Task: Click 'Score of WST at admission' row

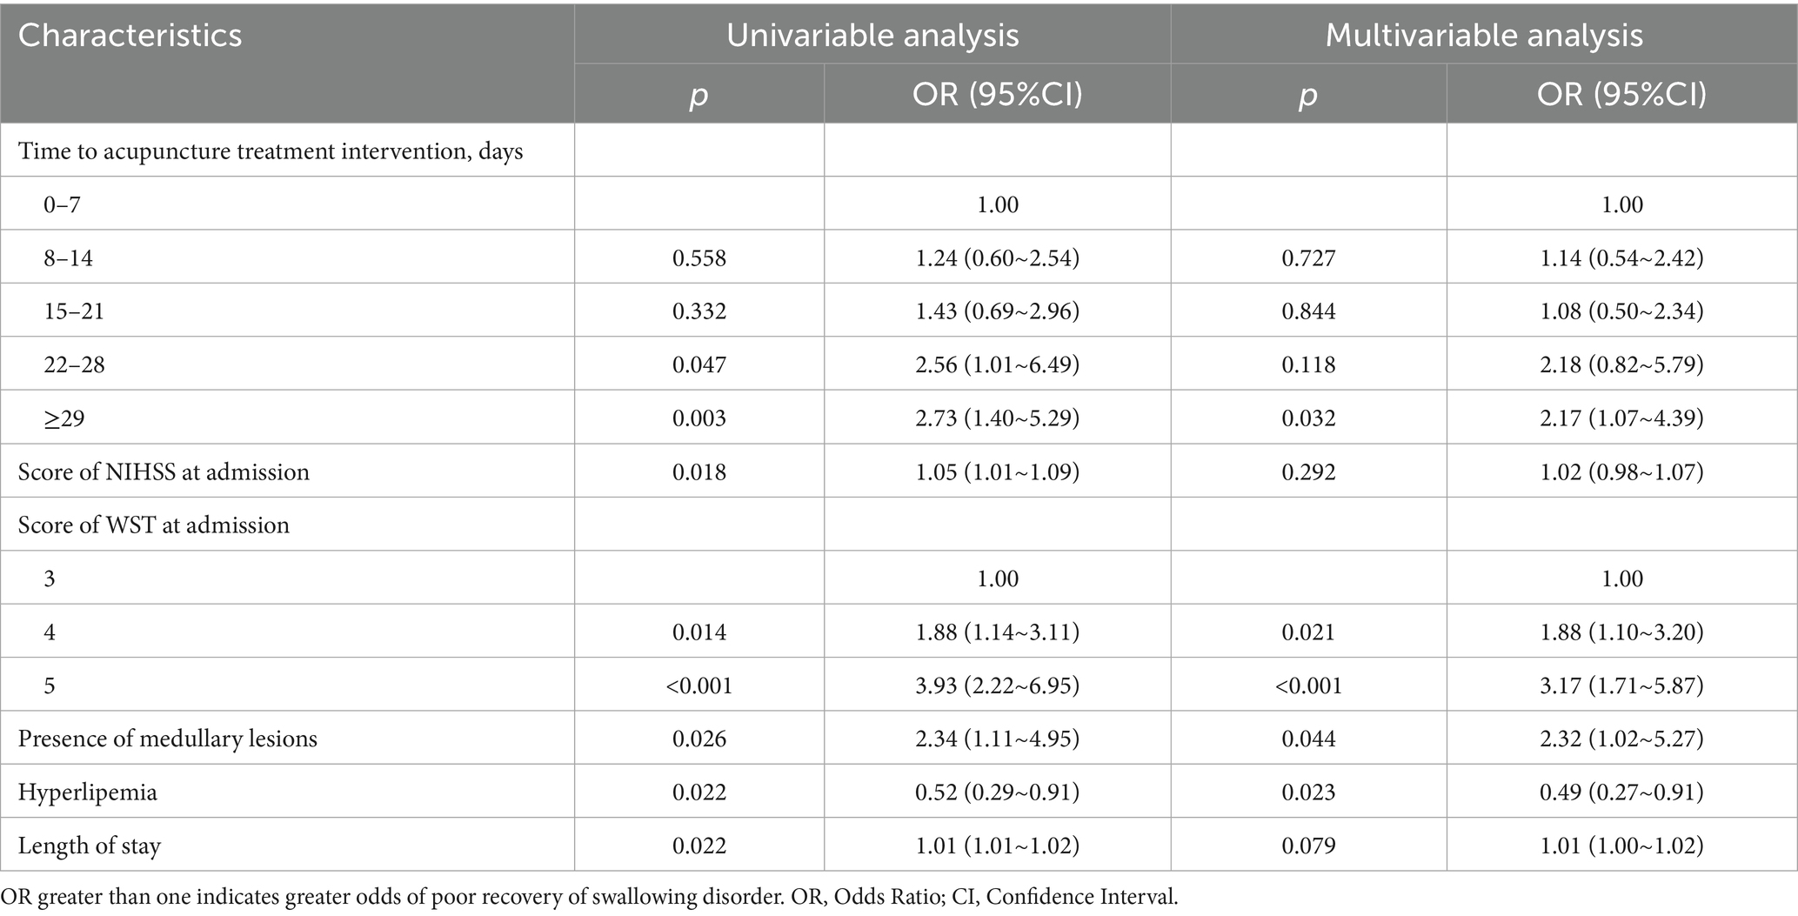Action: click(x=154, y=525)
